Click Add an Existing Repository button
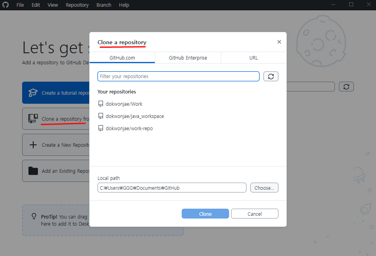 click(x=56, y=171)
